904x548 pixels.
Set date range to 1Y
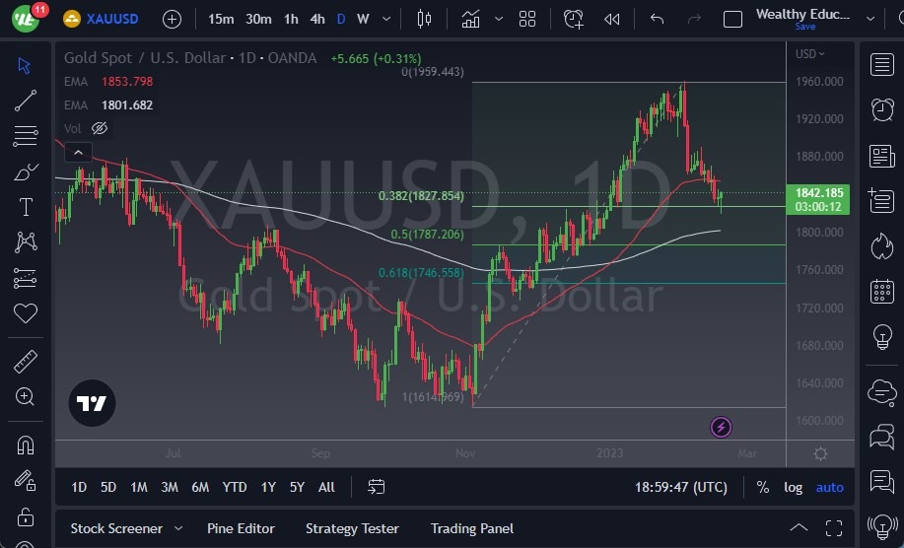click(268, 488)
